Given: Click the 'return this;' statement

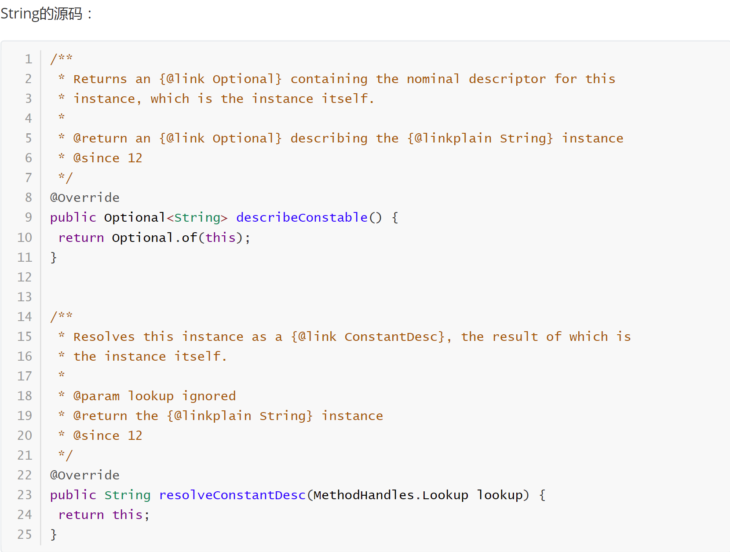Looking at the screenshot, I should click(x=104, y=515).
